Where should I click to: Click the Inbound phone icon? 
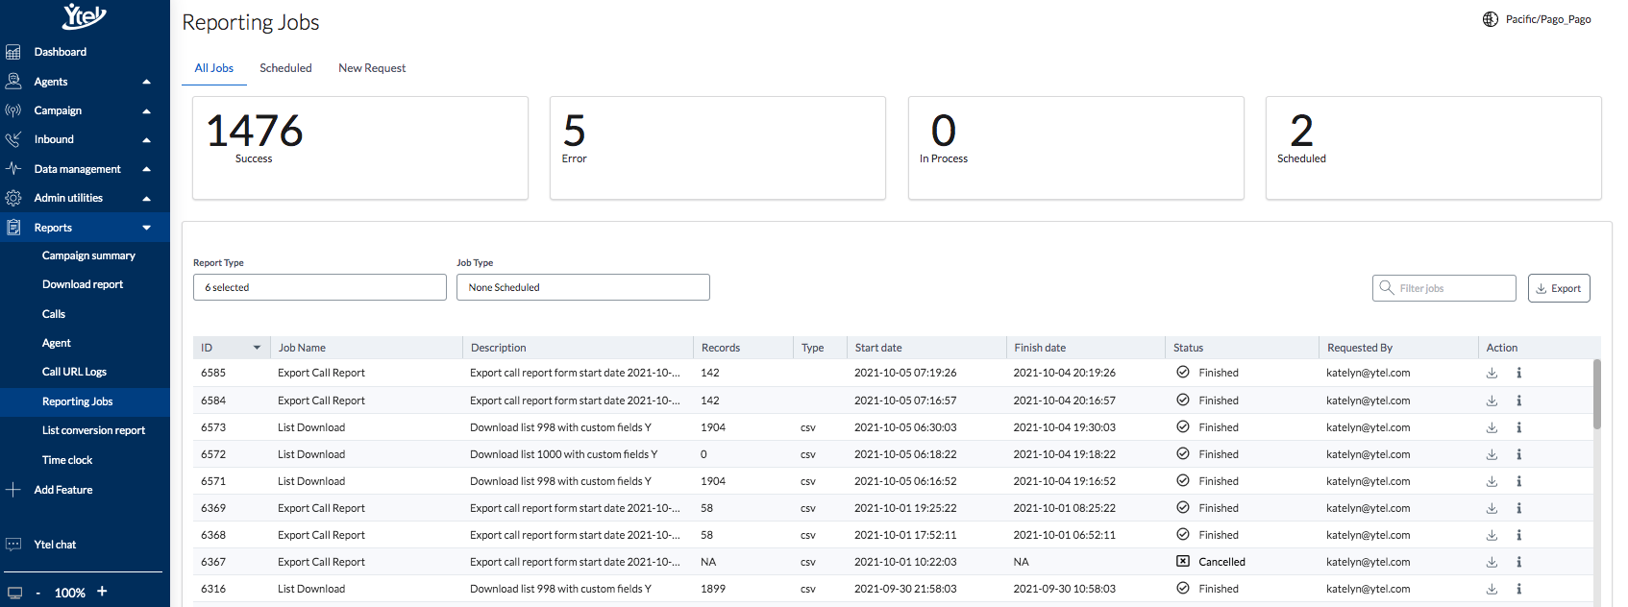(x=13, y=139)
